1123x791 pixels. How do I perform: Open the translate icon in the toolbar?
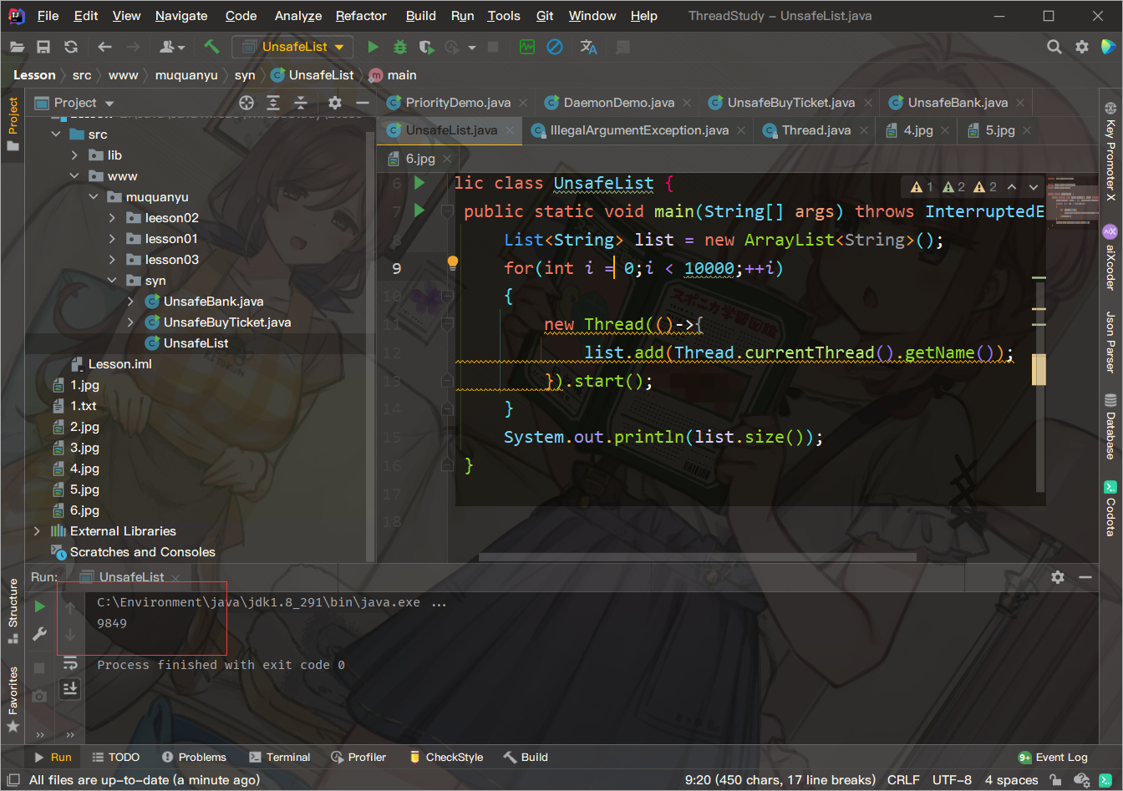(589, 48)
